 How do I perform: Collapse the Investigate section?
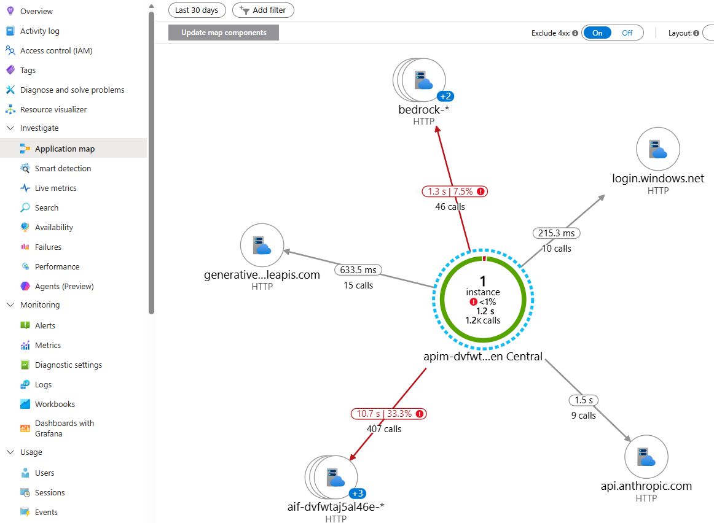[x=10, y=128]
